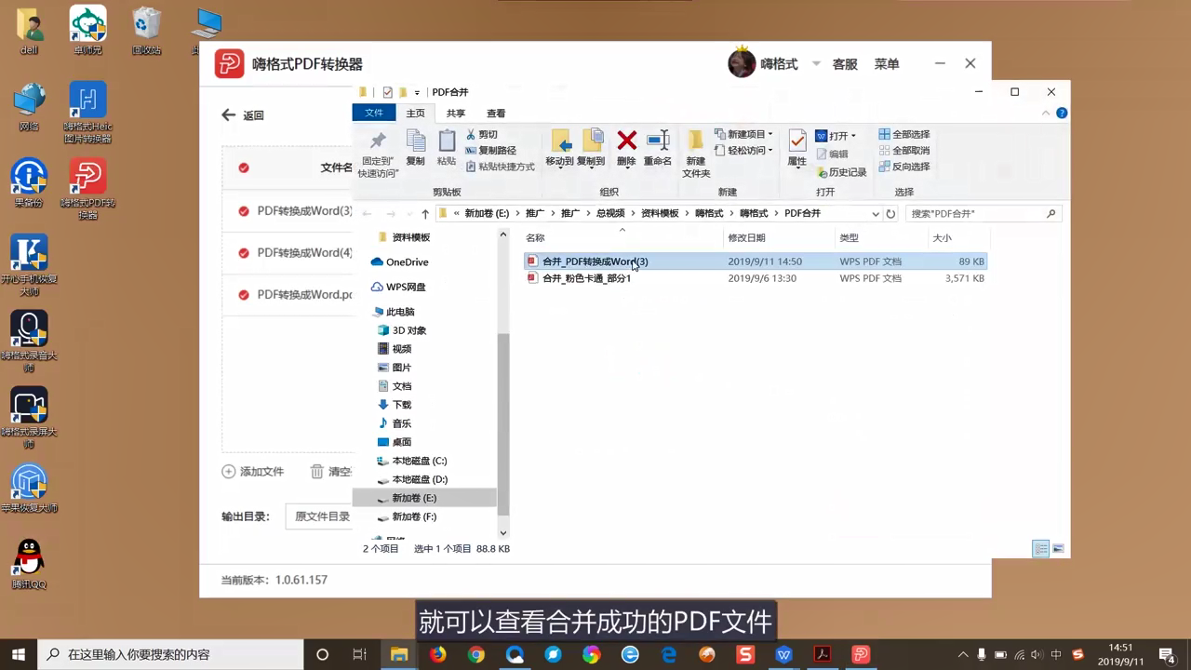Click Select all (全部选择)
Screen dimensions: 1191x670
coord(903,134)
